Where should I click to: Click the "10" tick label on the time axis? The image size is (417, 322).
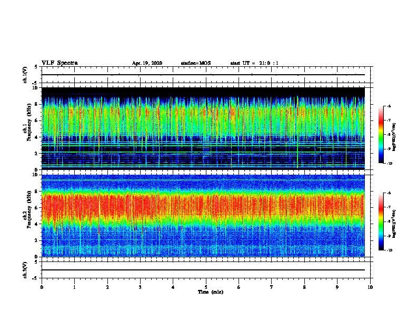370,287
